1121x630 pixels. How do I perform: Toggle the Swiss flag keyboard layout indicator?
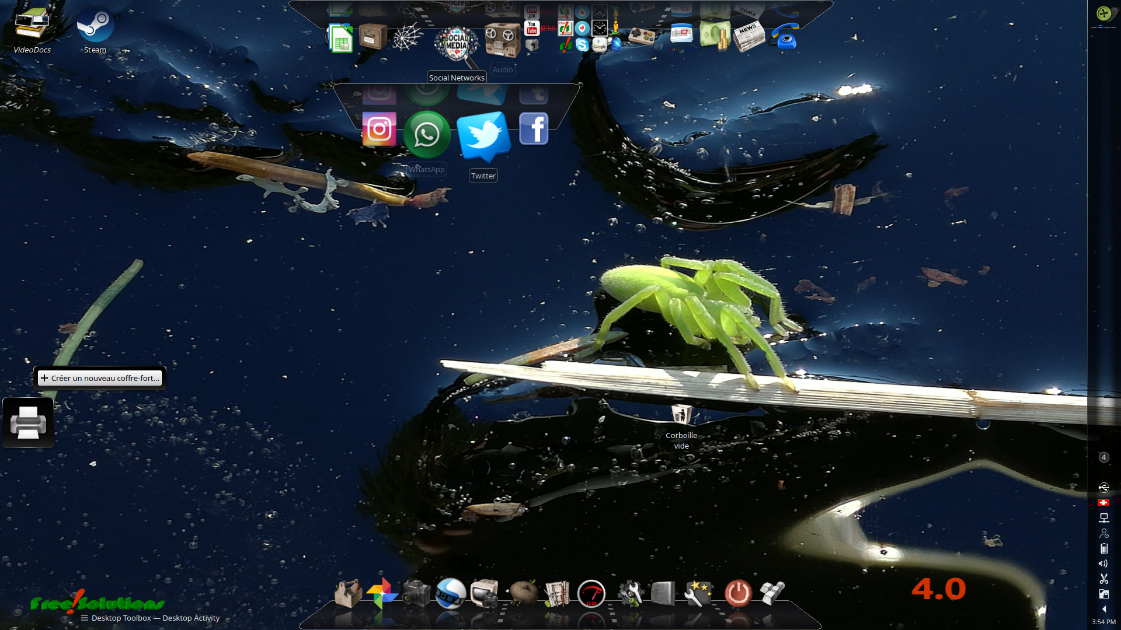[x=1103, y=502]
